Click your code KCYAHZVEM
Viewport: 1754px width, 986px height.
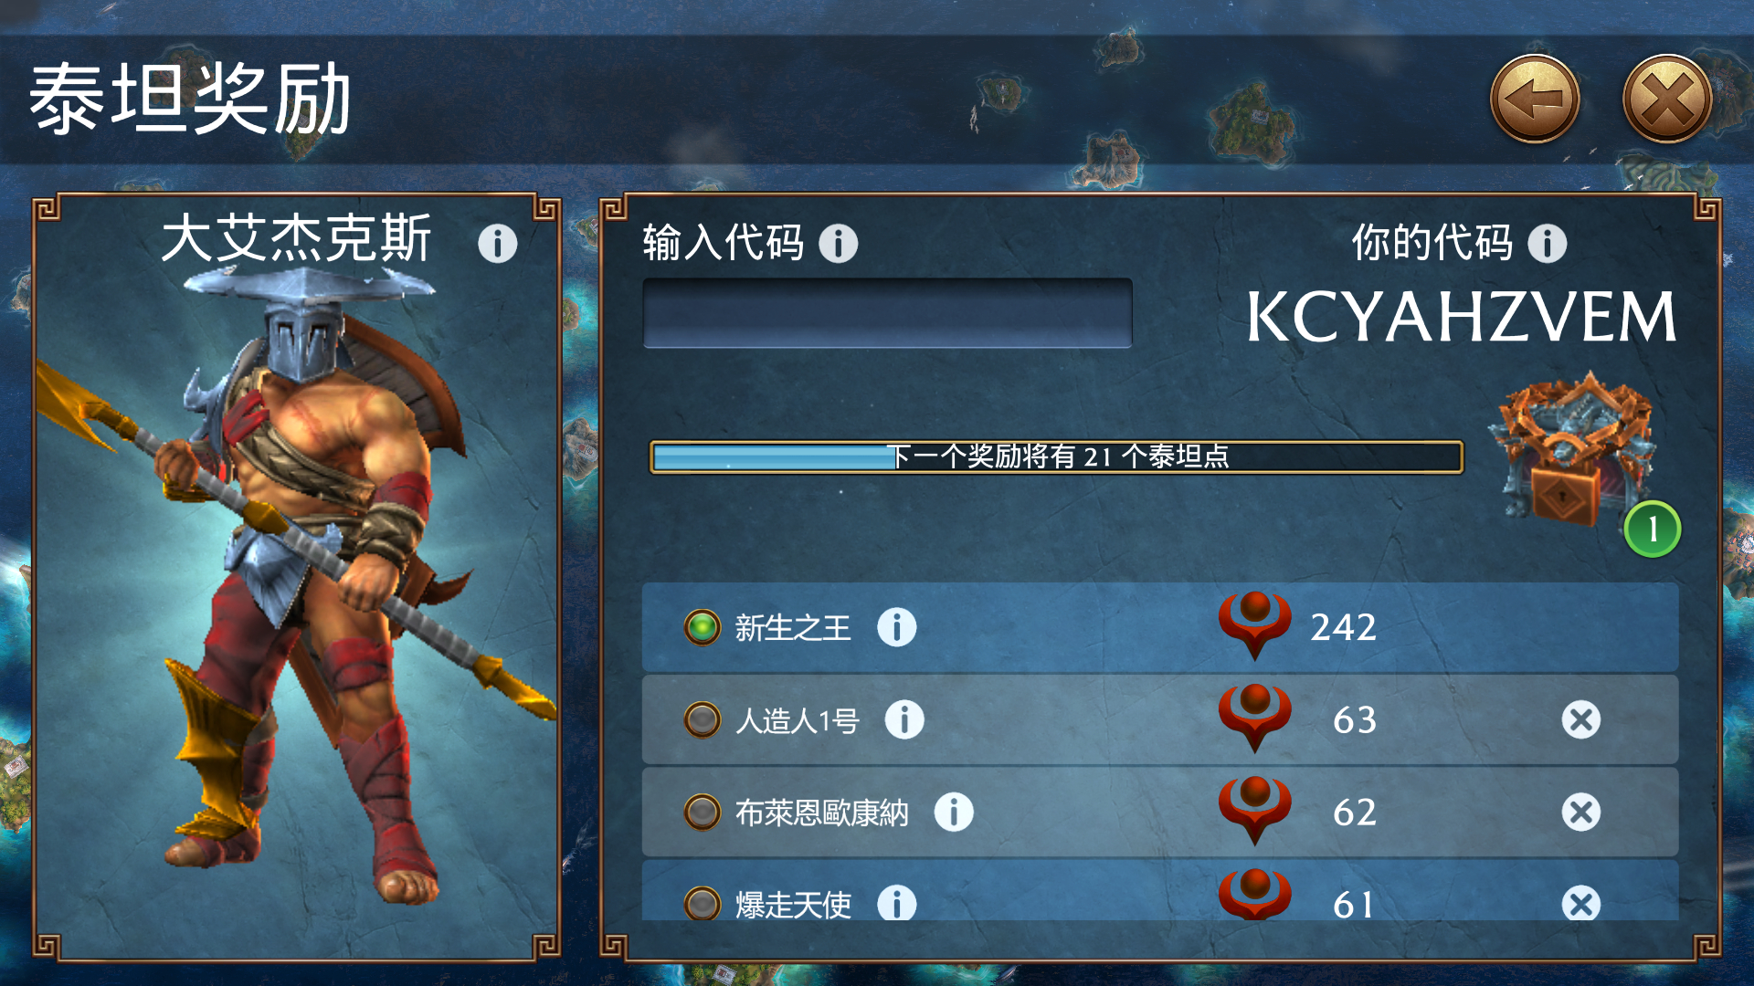tap(1462, 318)
